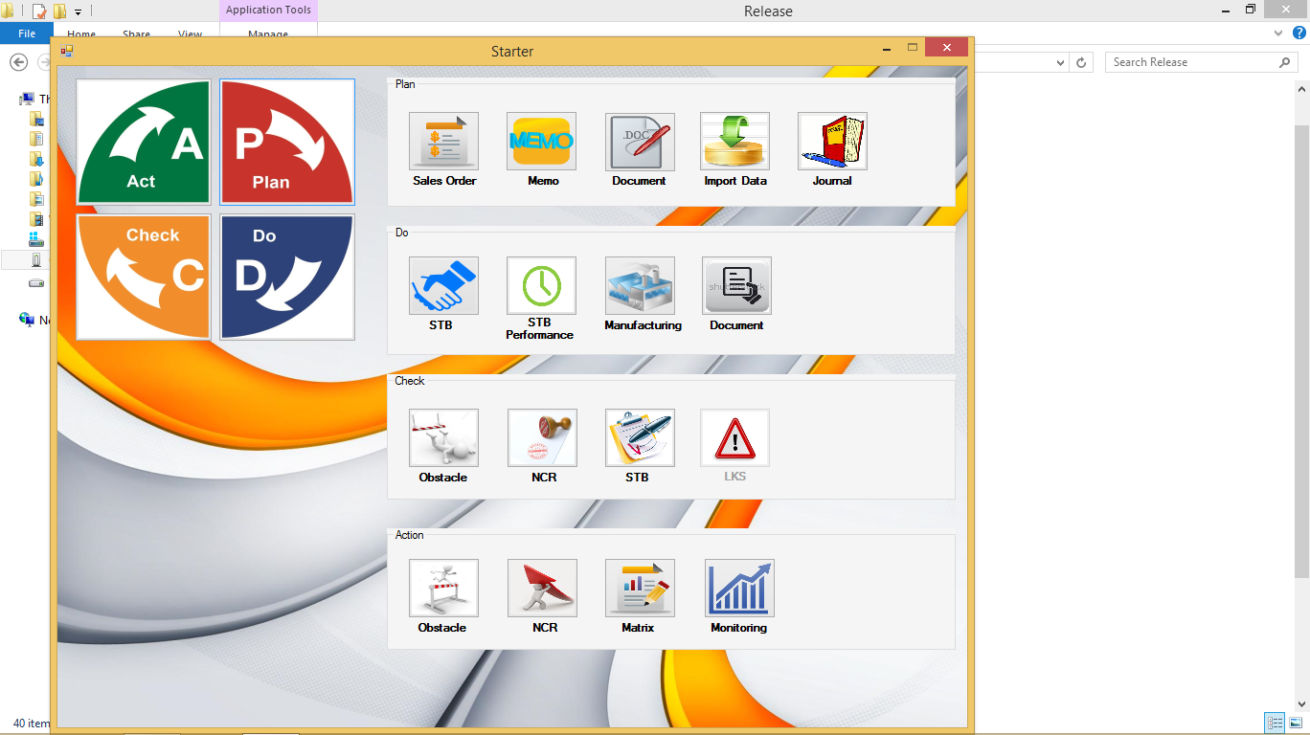
Task: Start the Import Data tool
Action: pos(734,142)
